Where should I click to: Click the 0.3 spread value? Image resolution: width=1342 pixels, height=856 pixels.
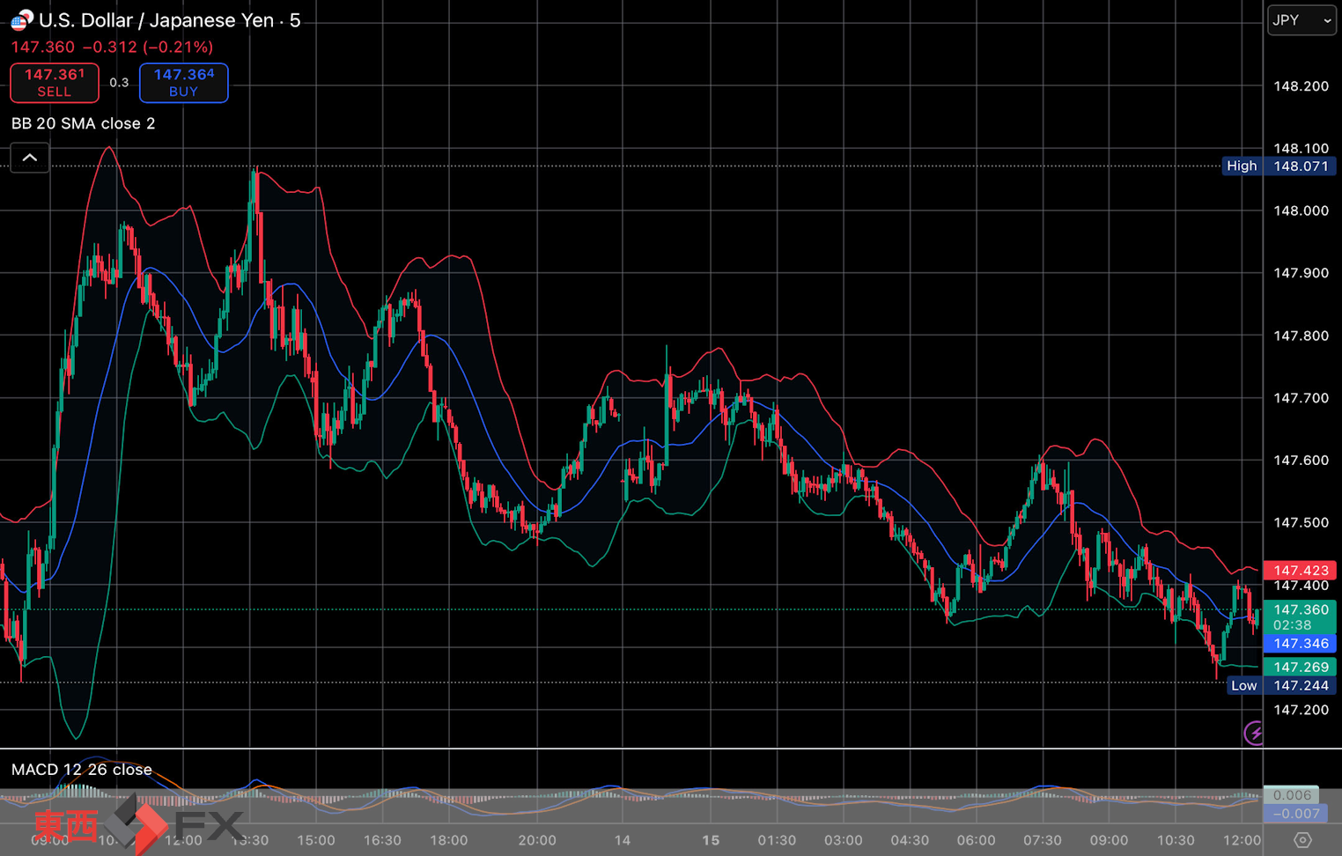[x=119, y=83]
